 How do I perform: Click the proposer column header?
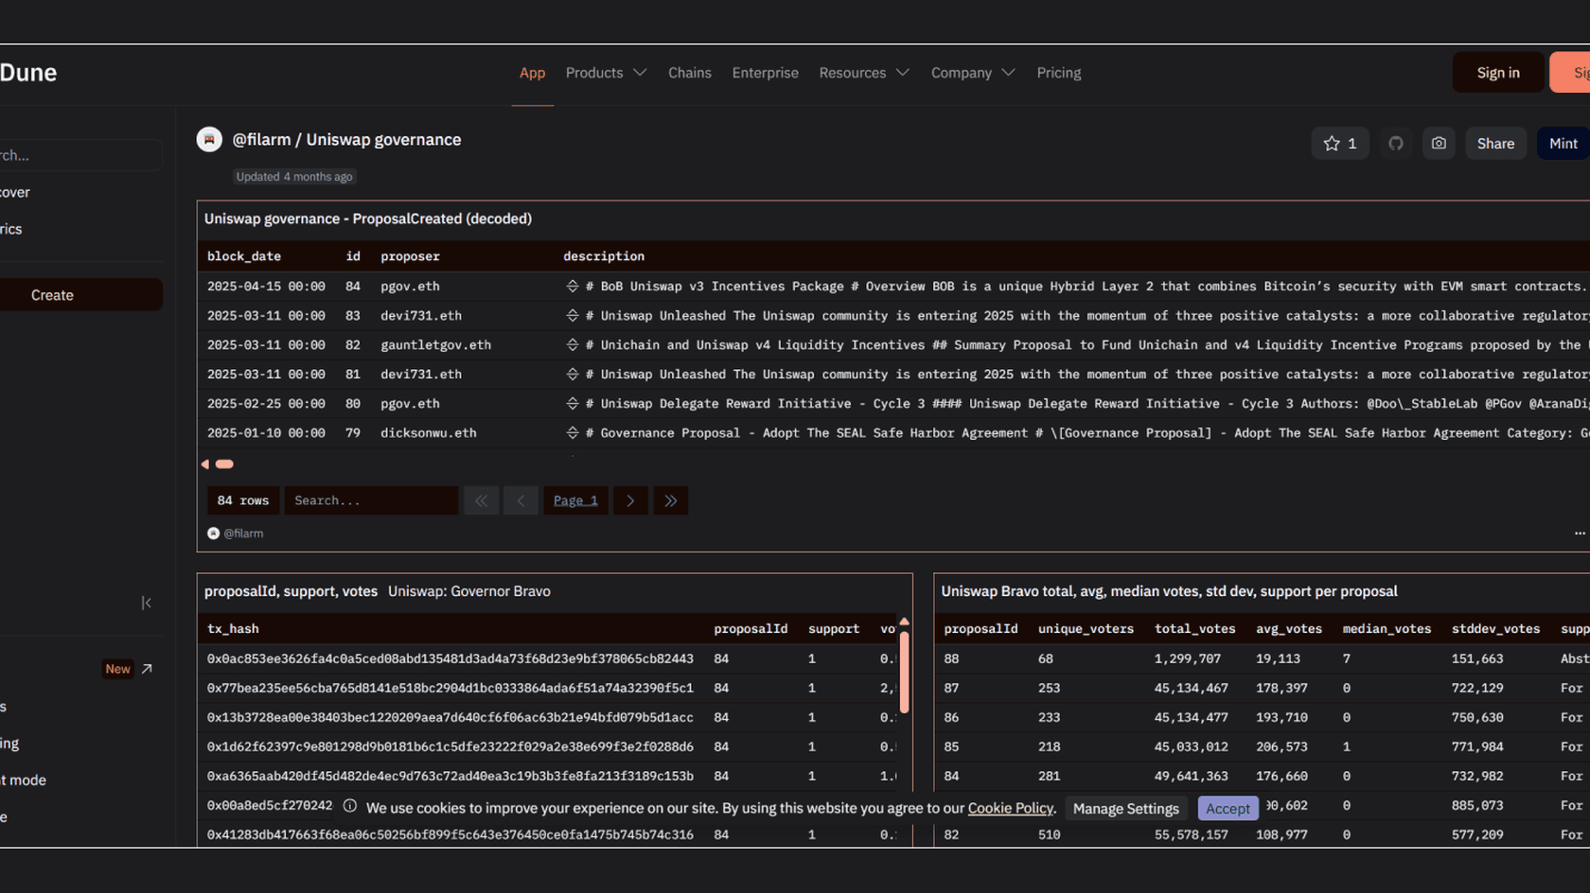tap(410, 256)
